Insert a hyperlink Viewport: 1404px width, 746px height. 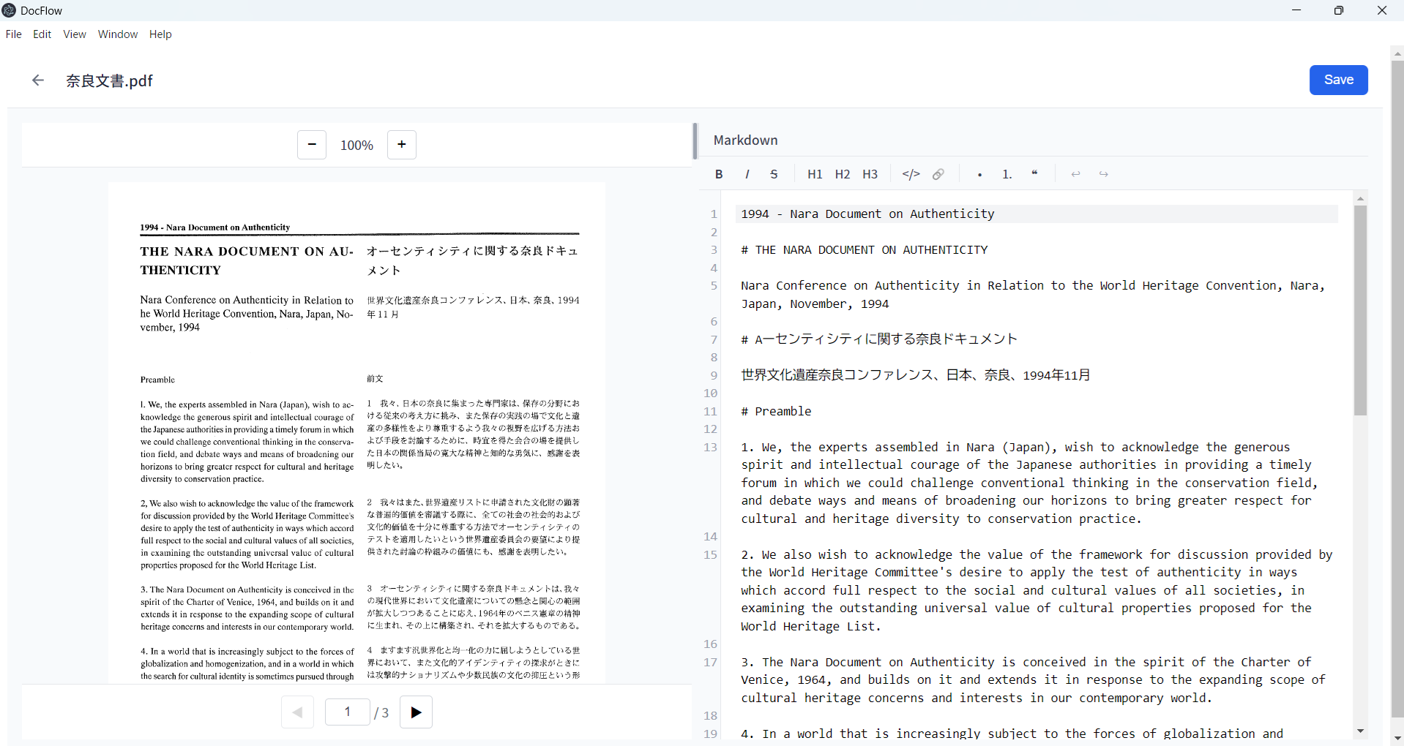point(938,174)
